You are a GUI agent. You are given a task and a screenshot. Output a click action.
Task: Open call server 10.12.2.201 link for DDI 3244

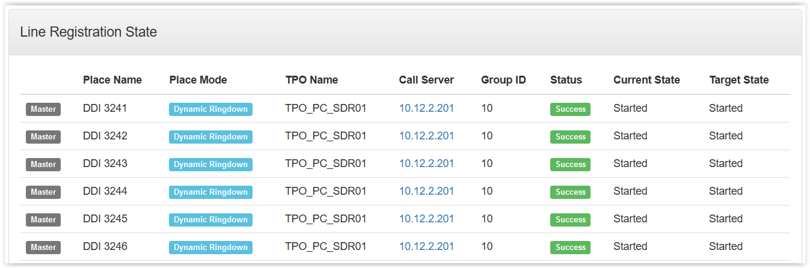click(x=426, y=191)
